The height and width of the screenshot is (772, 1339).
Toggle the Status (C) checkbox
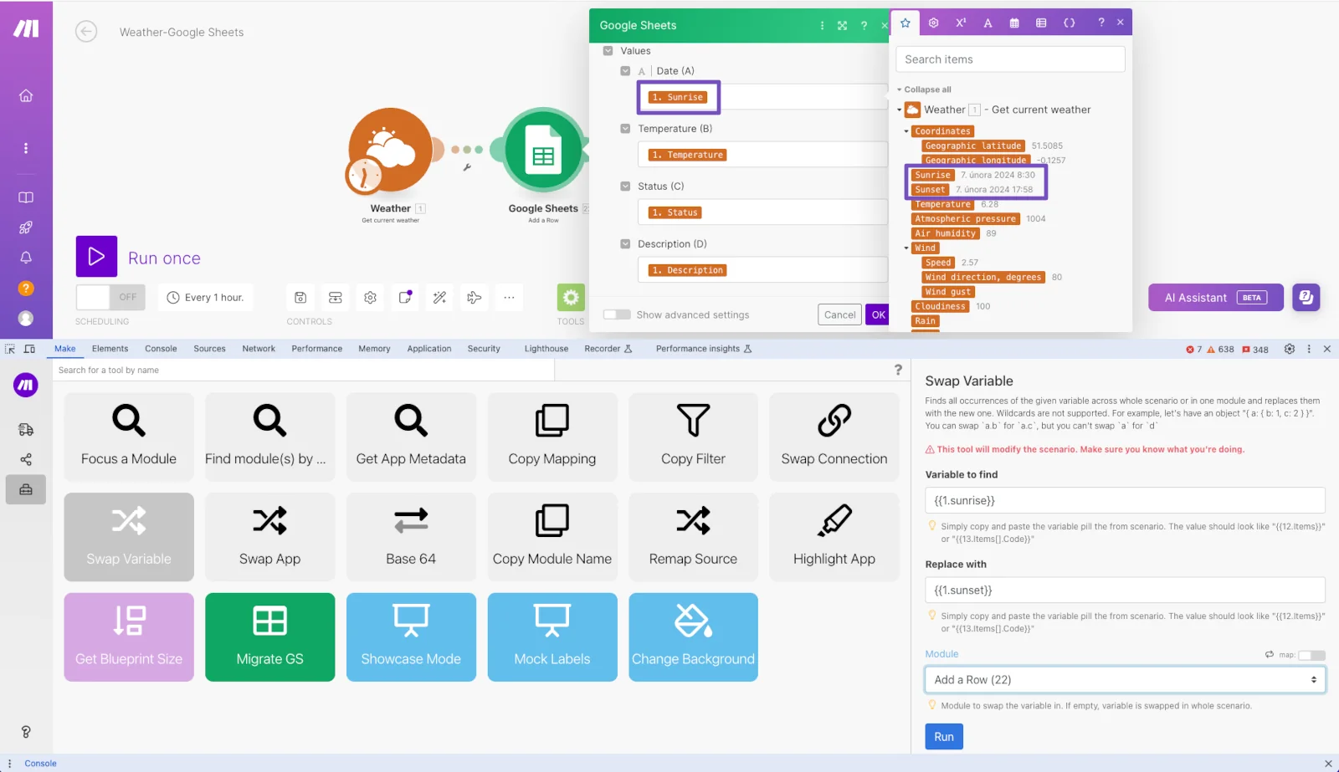click(x=625, y=187)
